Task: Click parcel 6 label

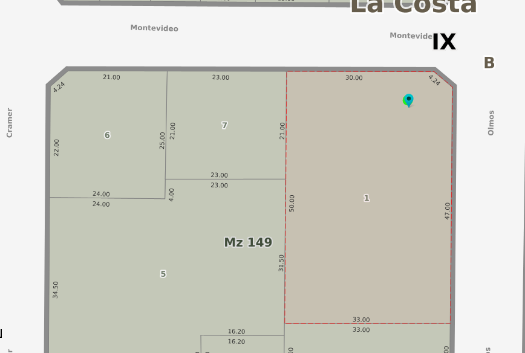Action: click(107, 135)
